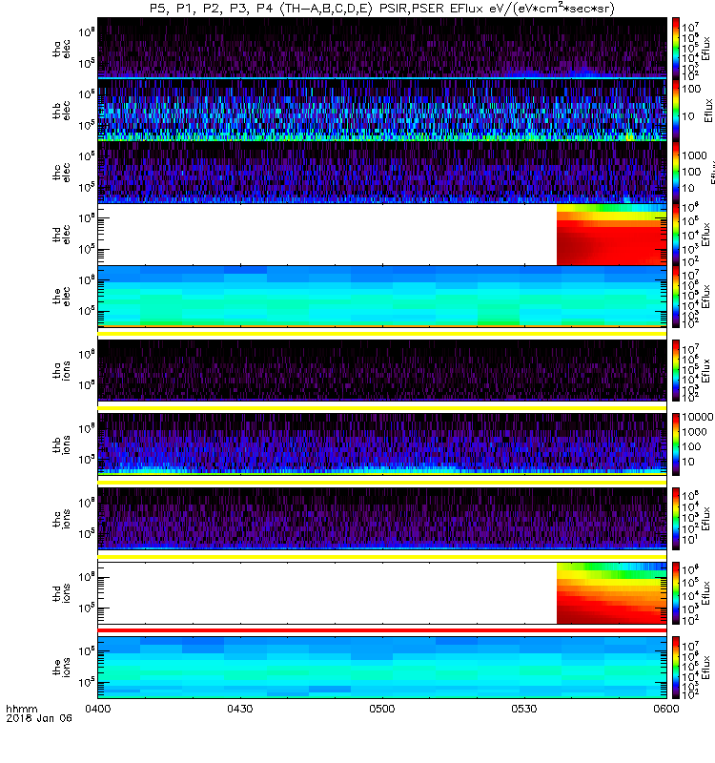Click the '2018 Jan 06' date label
This screenshot has width=715, height=763.
pyautogui.click(x=39, y=718)
